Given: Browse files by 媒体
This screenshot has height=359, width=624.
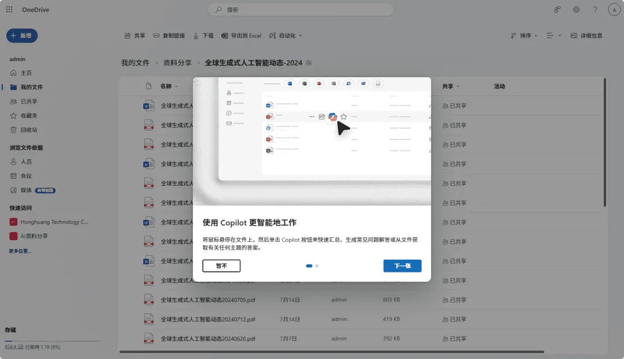Looking at the screenshot, I should click(21, 190).
